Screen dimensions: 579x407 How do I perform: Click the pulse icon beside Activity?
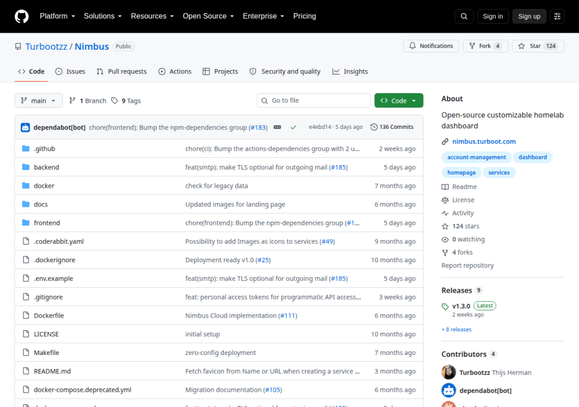(445, 213)
